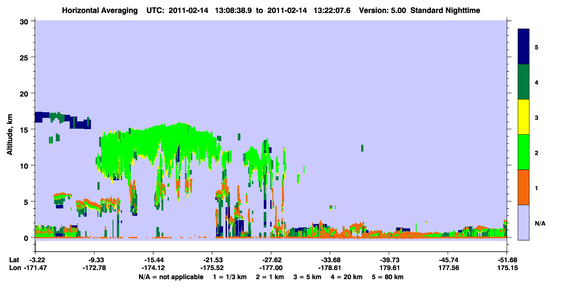Image resolution: width=563 pixels, height=289 pixels.
Task: Click the latitude value '-15.44'
Action: [153, 260]
